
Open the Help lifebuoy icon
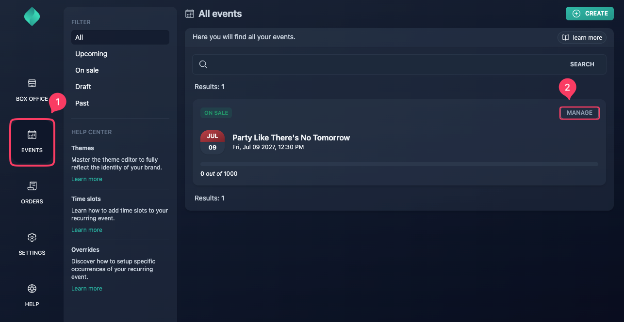(x=32, y=289)
